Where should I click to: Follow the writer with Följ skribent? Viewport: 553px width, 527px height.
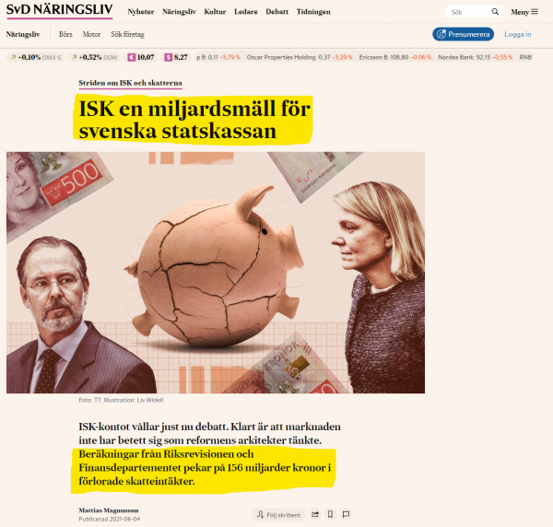(x=278, y=515)
